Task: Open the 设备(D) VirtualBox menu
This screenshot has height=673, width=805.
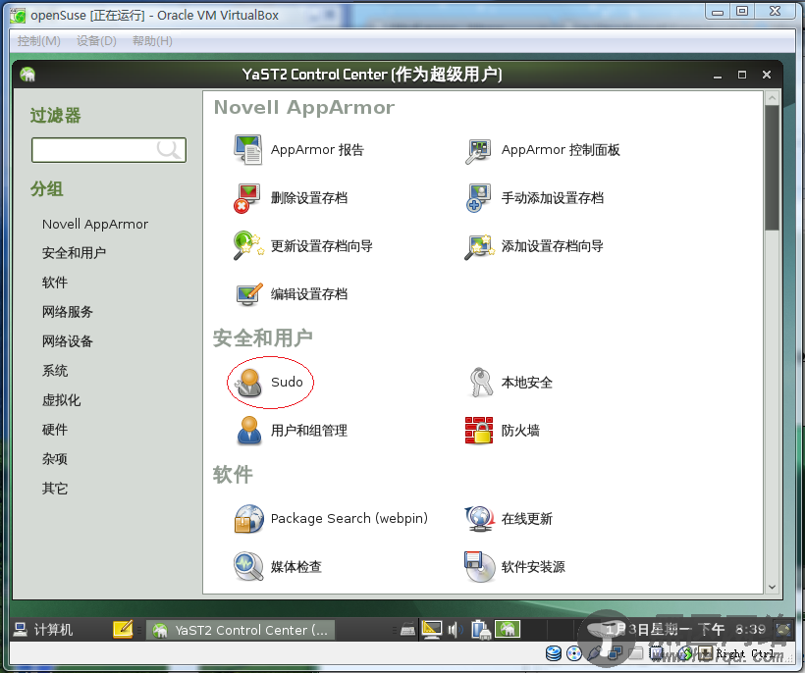Action: click(x=96, y=40)
